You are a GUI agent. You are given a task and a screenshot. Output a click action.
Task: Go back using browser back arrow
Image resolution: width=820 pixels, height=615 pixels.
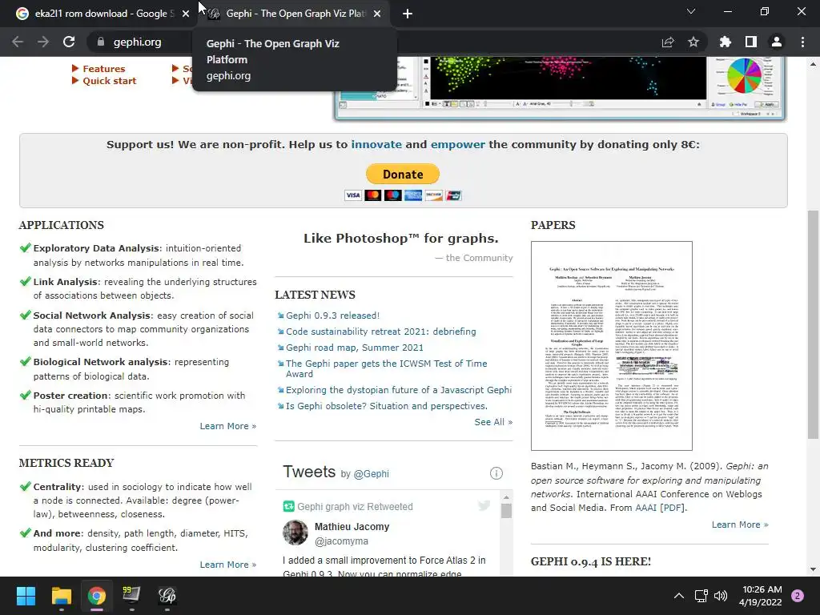click(x=18, y=42)
